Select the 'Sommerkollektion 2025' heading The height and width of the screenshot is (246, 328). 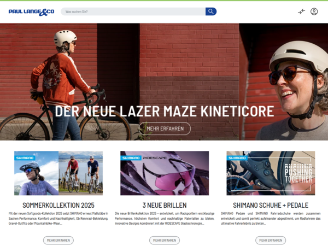pos(58,205)
